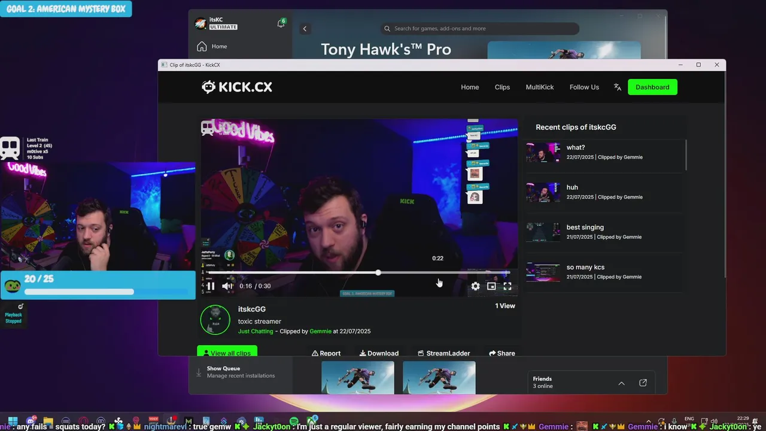The height and width of the screenshot is (431, 766).
Task: Open itsKC profile in Xbox app
Action: [217, 23]
